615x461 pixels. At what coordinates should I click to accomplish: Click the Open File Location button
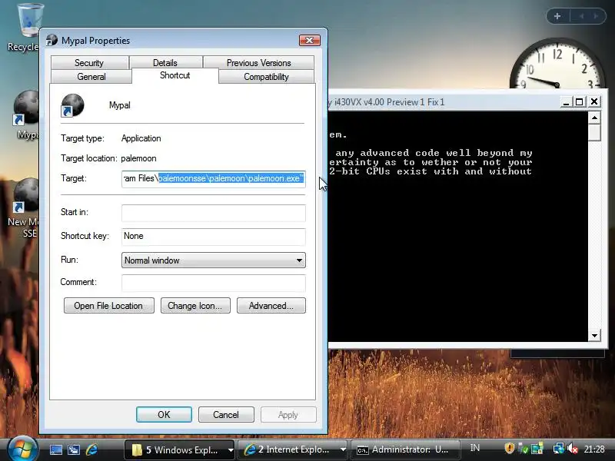pos(108,306)
